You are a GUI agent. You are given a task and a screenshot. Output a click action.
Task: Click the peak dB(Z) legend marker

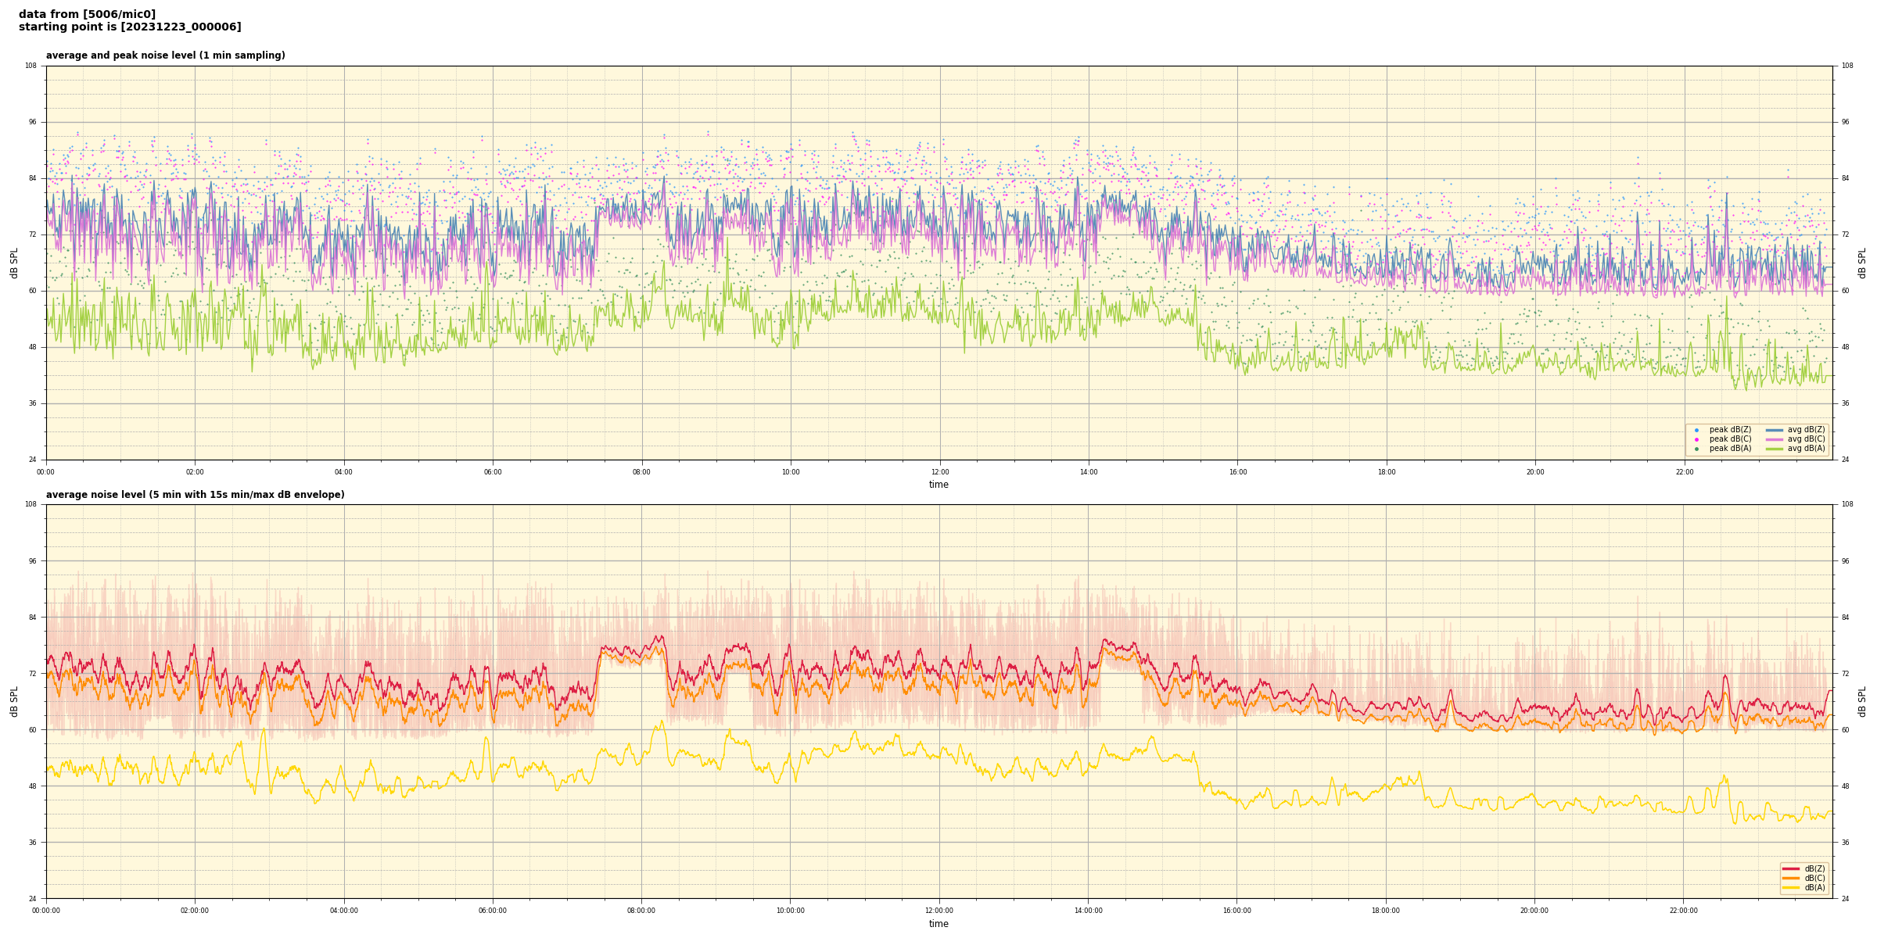click(x=1696, y=430)
